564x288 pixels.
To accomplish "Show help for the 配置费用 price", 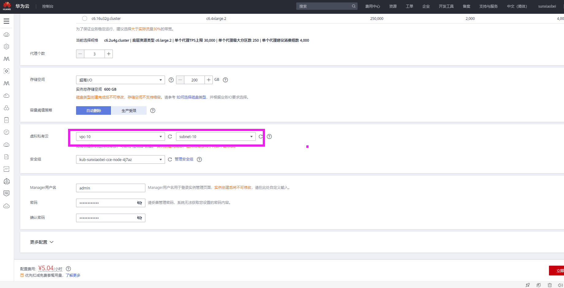I will click(68, 269).
